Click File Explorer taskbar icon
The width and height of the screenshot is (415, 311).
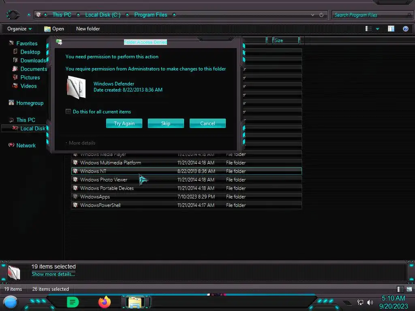135,302
